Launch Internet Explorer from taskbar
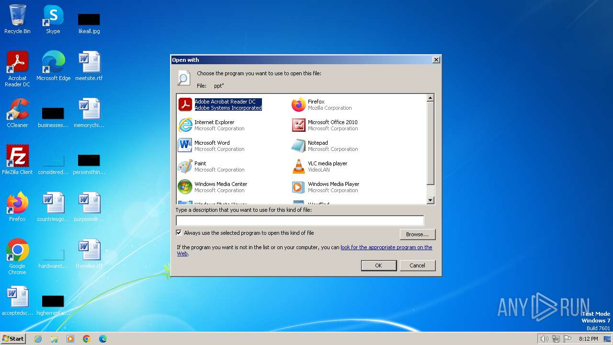The image size is (613, 345). click(x=38, y=339)
